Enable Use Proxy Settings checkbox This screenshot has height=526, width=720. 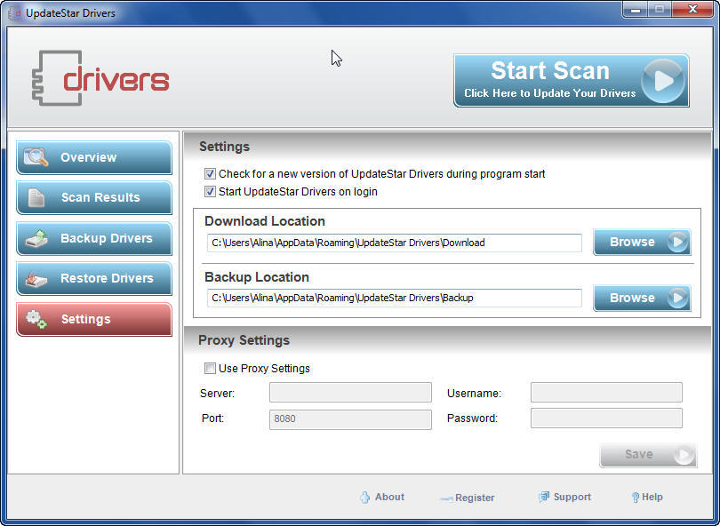click(x=210, y=368)
